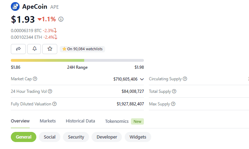Open the Tokenomics tab
This screenshot has width=249, height=149.
117,121
